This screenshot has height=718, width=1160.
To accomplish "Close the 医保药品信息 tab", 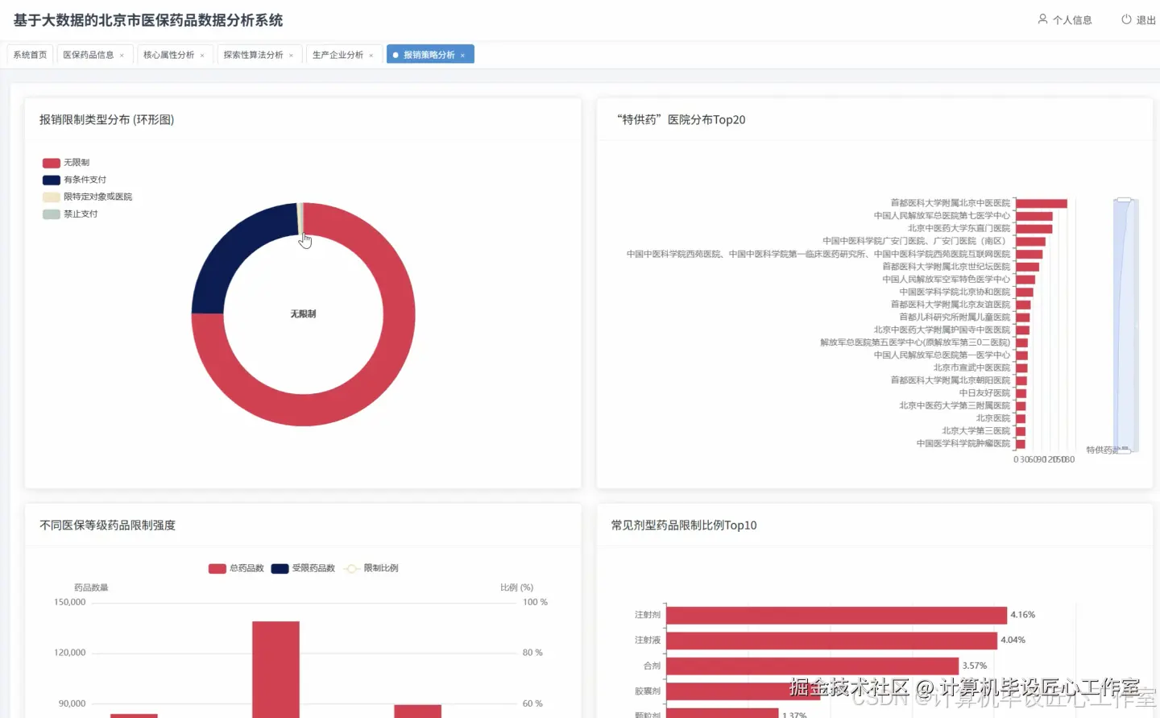I will (x=122, y=56).
